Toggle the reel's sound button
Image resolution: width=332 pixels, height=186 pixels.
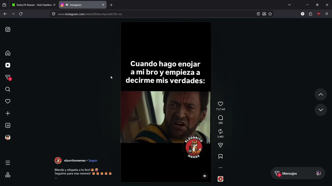(205, 176)
